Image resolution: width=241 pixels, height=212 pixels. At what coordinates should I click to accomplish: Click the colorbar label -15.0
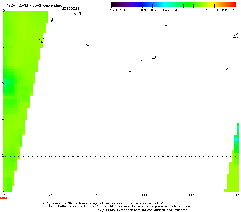click(x=112, y=10)
